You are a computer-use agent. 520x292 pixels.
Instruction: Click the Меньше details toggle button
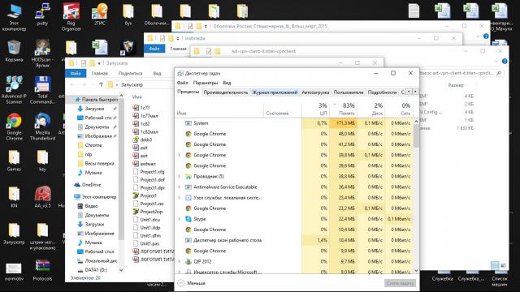coord(192,283)
